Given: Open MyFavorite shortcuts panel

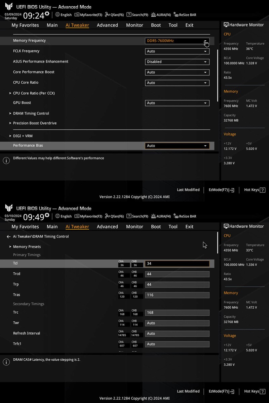Looking at the screenshot, I should [88, 14].
